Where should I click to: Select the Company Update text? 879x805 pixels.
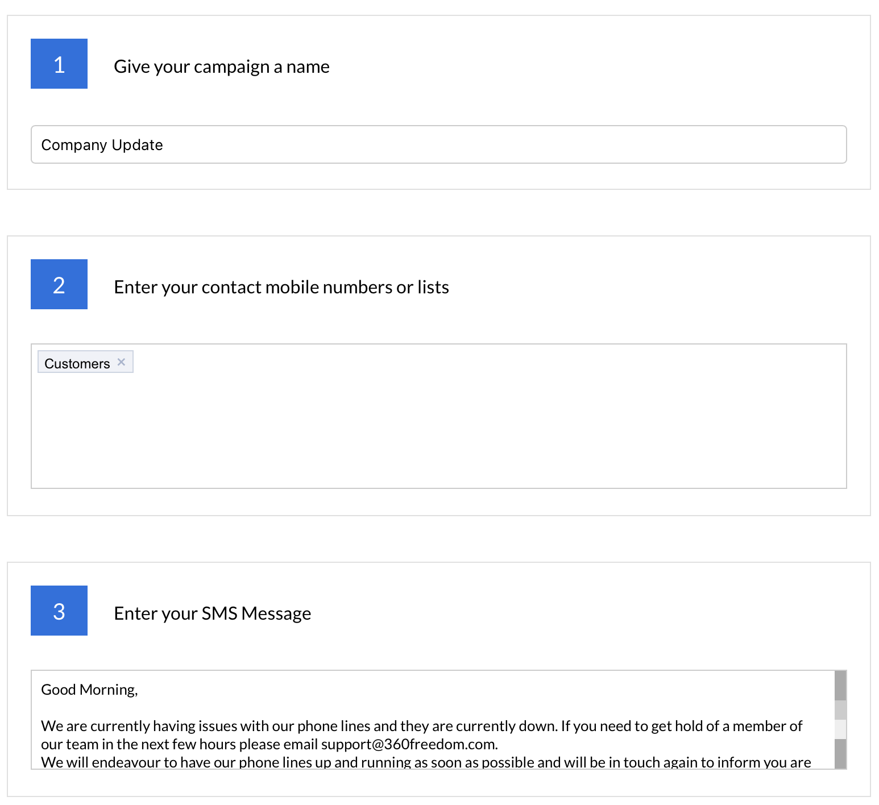coord(101,144)
